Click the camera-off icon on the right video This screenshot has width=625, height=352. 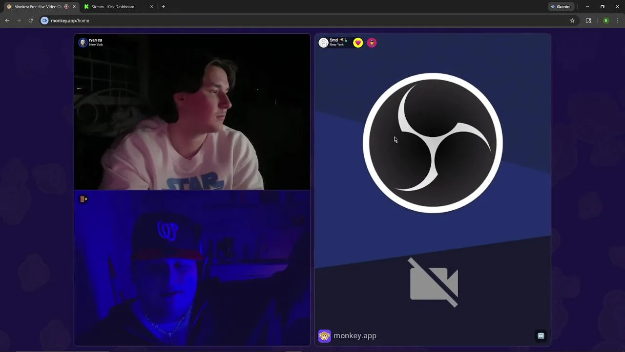tap(433, 283)
